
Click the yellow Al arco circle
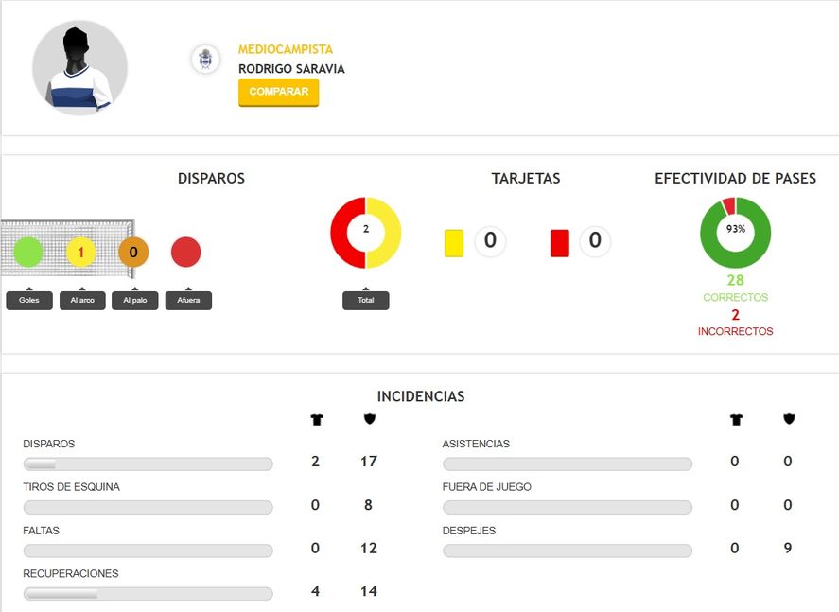coord(80,252)
